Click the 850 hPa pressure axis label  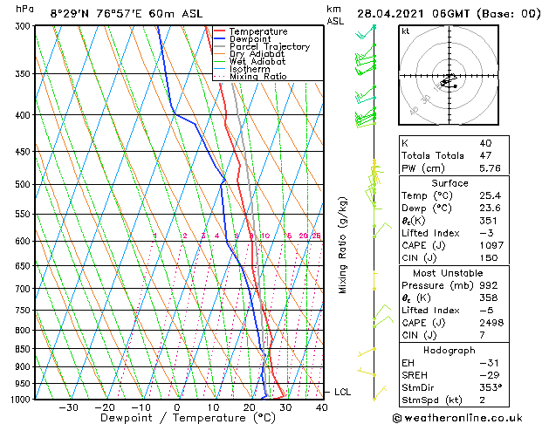click(x=24, y=349)
